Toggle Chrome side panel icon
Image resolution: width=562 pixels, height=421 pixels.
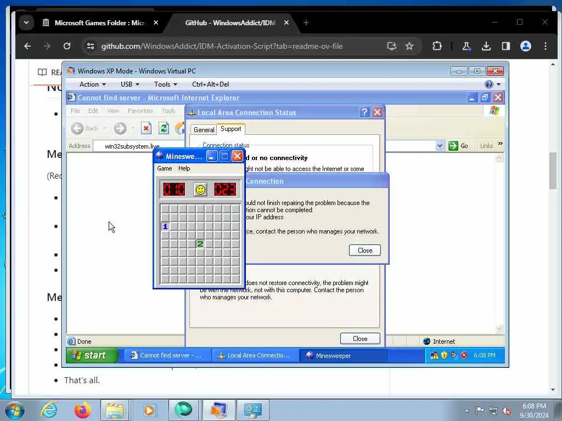(505, 46)
